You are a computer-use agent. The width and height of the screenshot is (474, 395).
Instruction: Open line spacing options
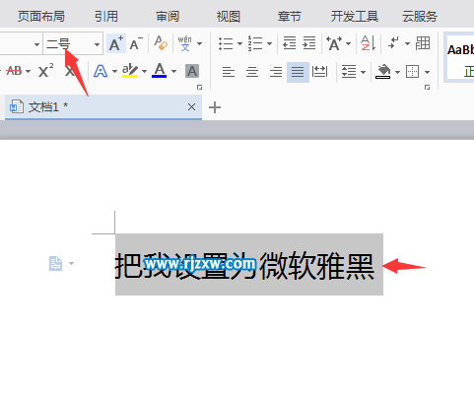pos(349,71)
